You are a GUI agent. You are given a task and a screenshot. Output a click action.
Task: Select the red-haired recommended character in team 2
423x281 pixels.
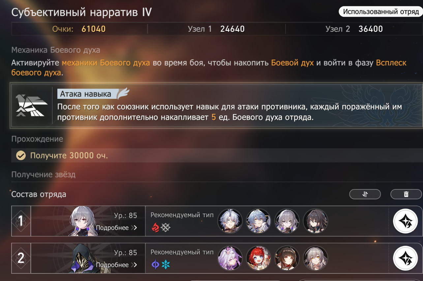coord(258,258)
